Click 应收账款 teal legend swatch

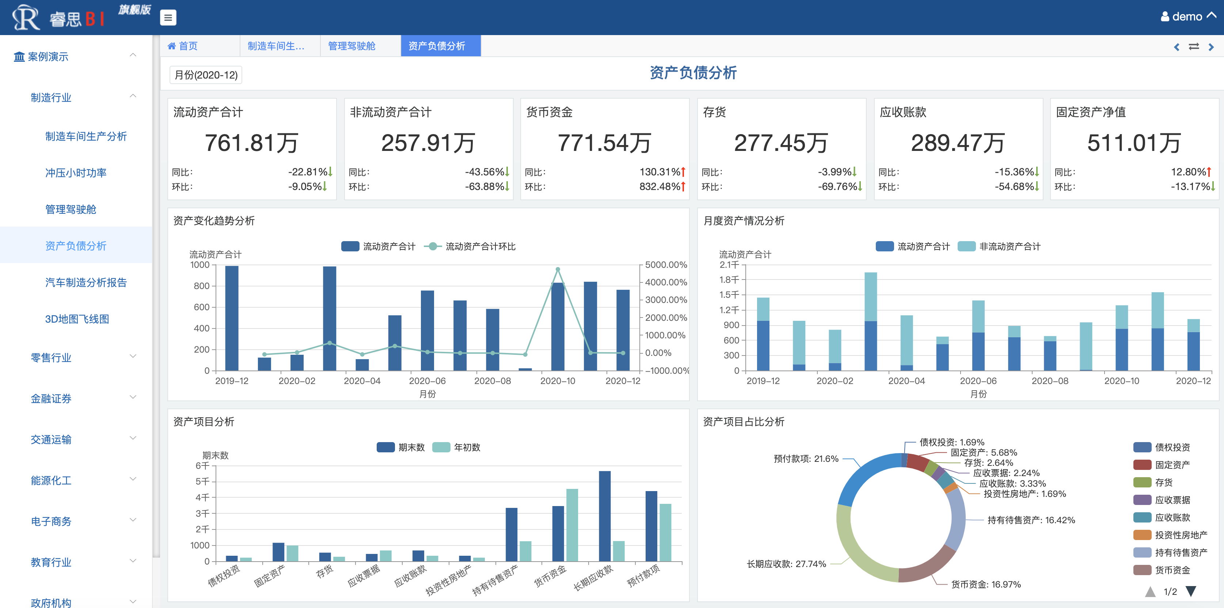[1142, 518]
